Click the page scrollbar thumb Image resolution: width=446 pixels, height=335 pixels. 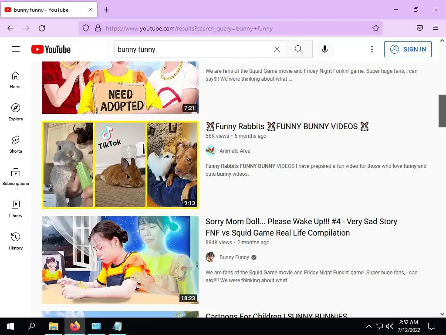click(442, 111)
